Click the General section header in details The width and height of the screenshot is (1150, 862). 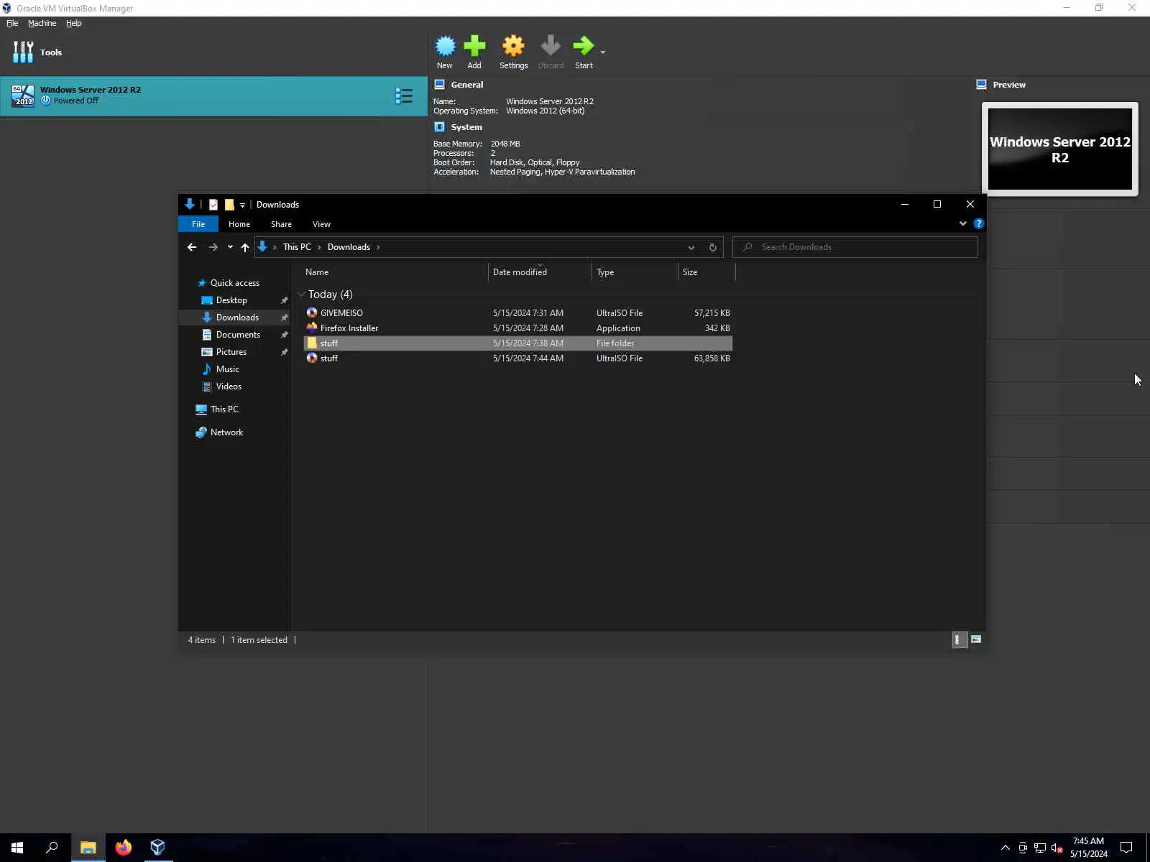coord(467,85)
